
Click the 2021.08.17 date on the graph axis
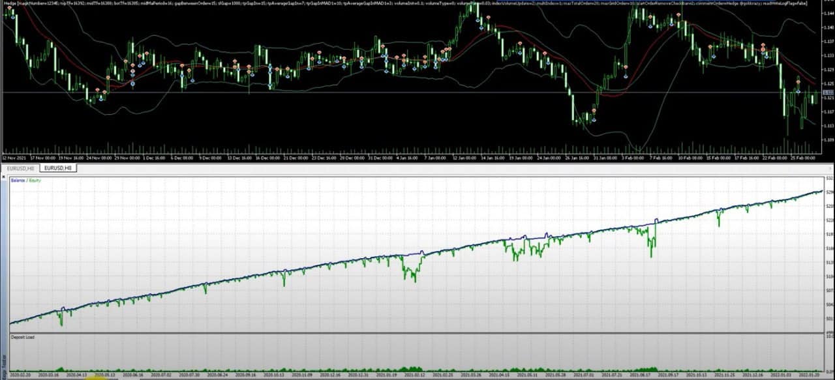coord(640,375)
